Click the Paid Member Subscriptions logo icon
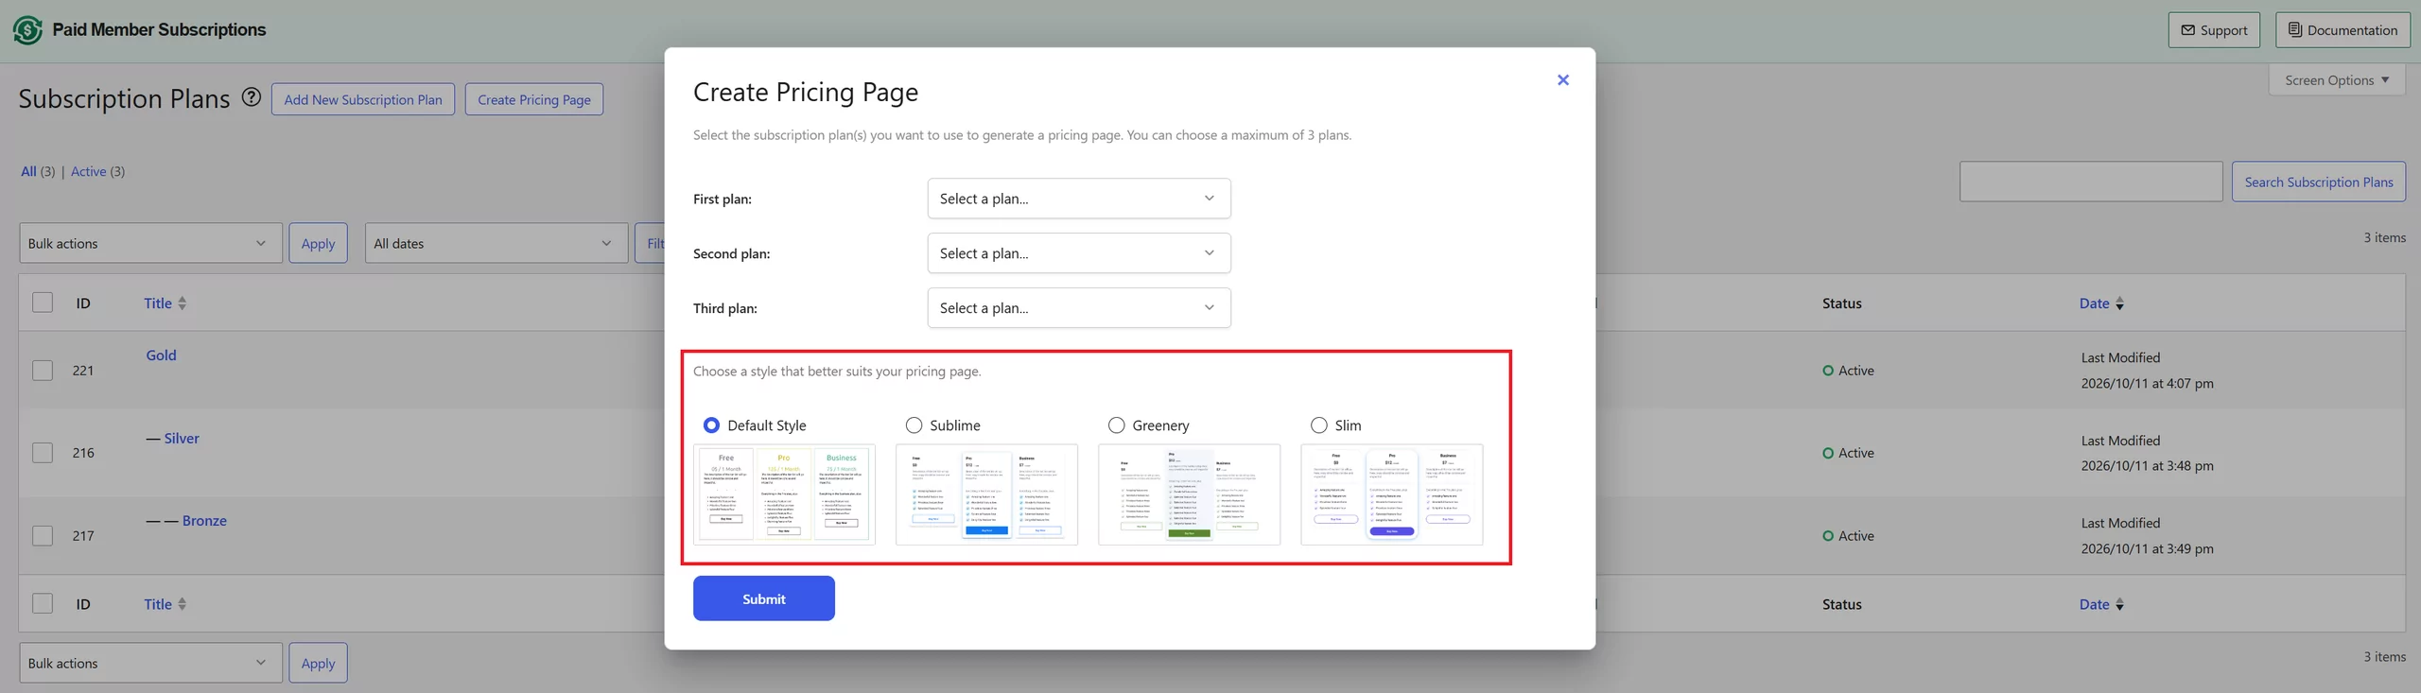This screenshot has height=693, width=2421. pyautogui.click(x=27, y=30)
